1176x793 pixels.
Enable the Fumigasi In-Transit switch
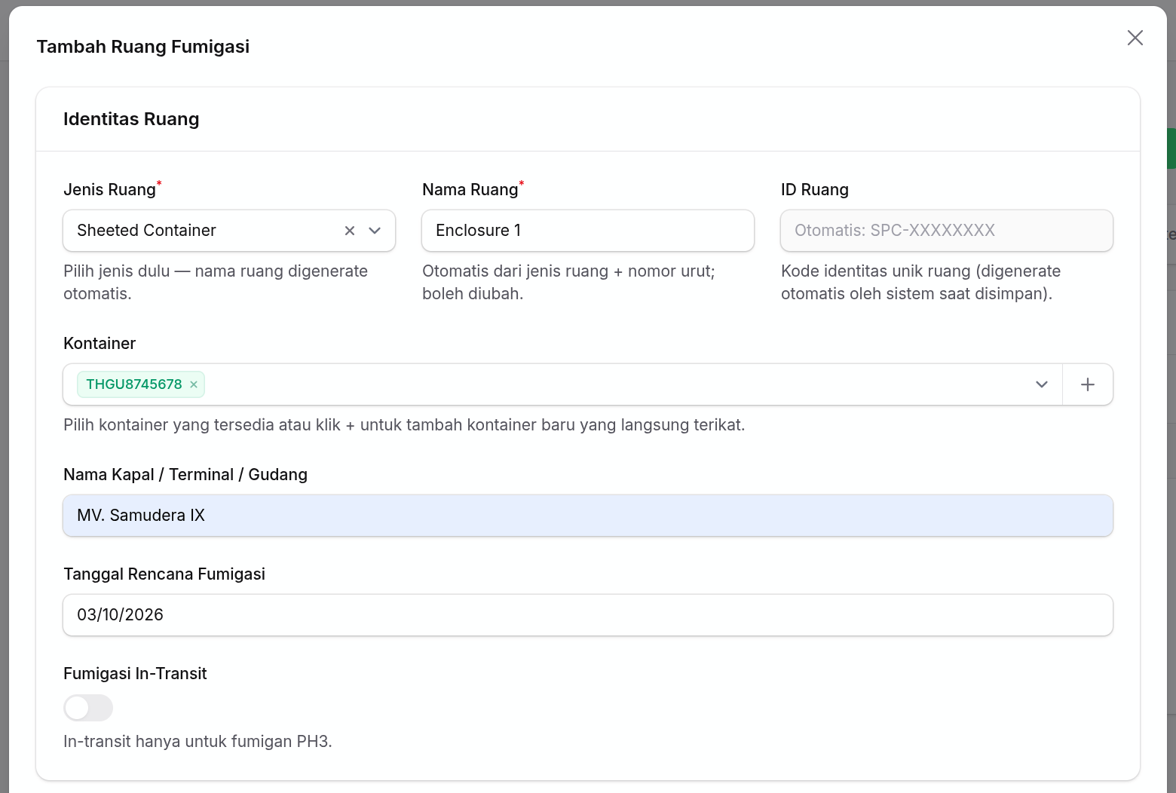point(88,708)
